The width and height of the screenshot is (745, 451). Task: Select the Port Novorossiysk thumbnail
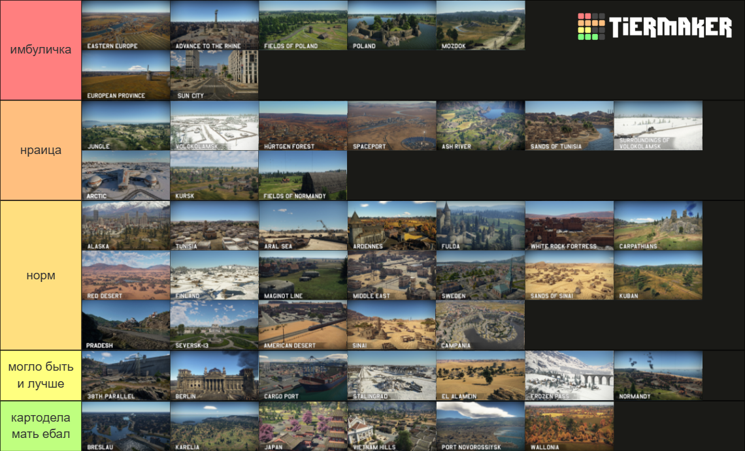pyautogui.click(x=481, y=426)
